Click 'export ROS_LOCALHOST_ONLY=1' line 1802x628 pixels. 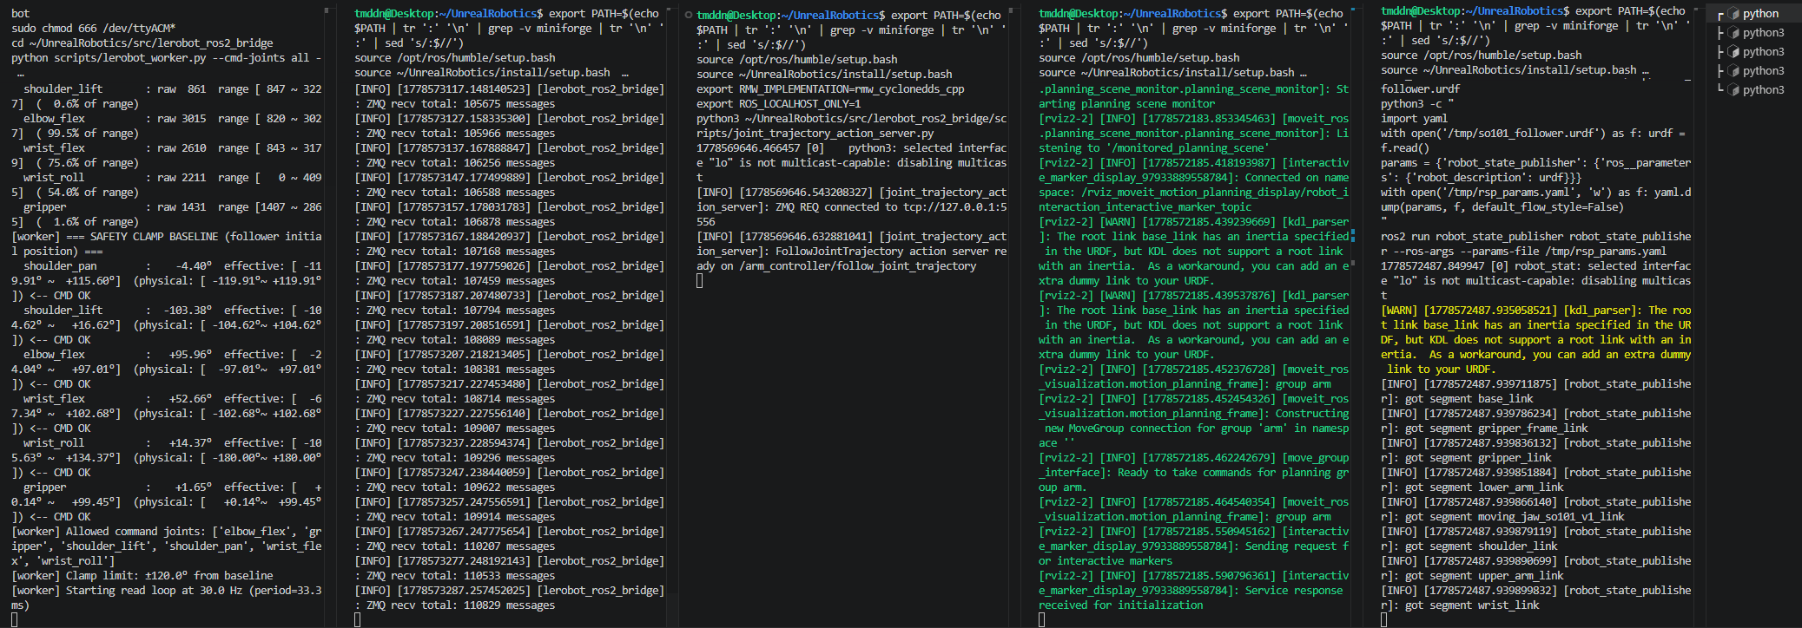click(x=778, y=103)
